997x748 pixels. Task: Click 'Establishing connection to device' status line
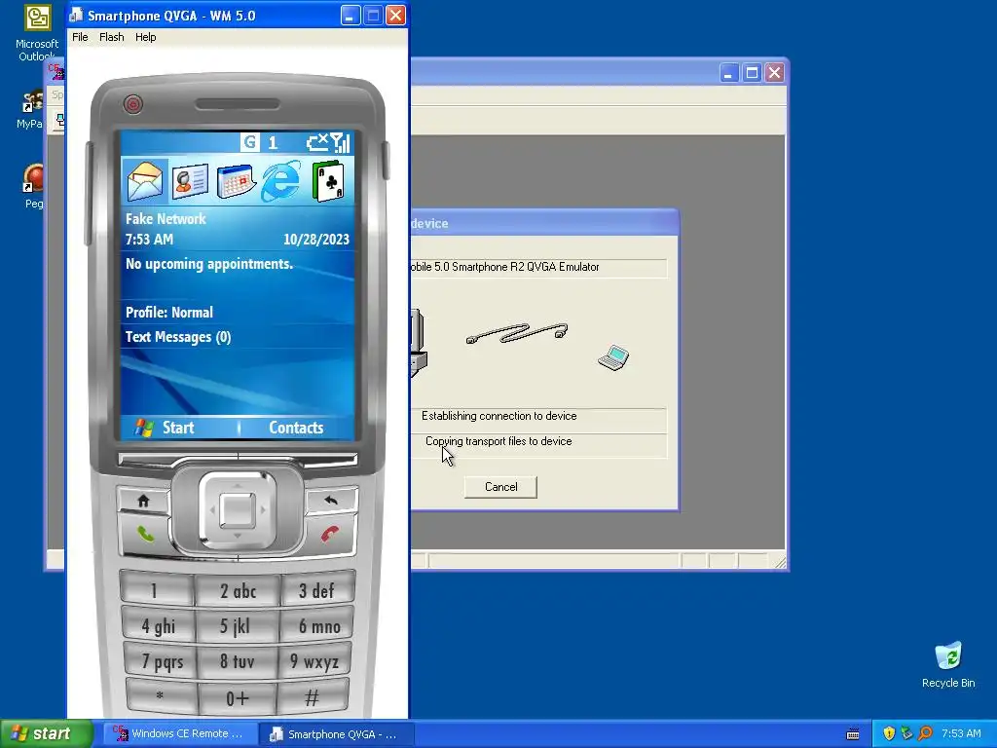(x=499, y=416)
